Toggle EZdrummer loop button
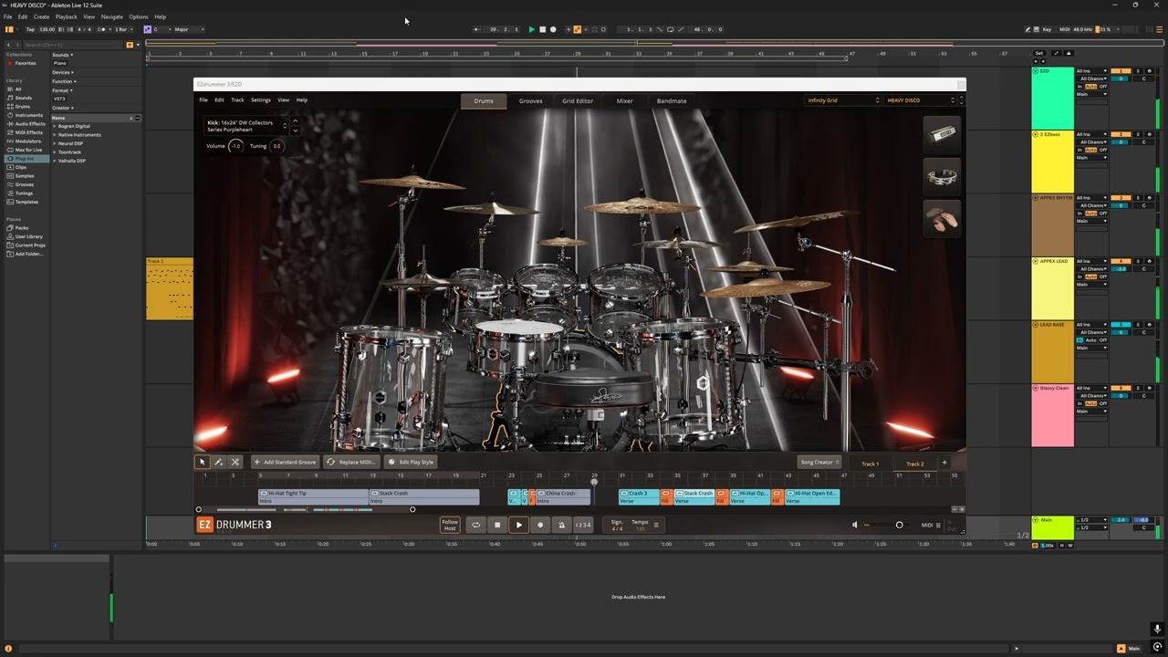 475,525
